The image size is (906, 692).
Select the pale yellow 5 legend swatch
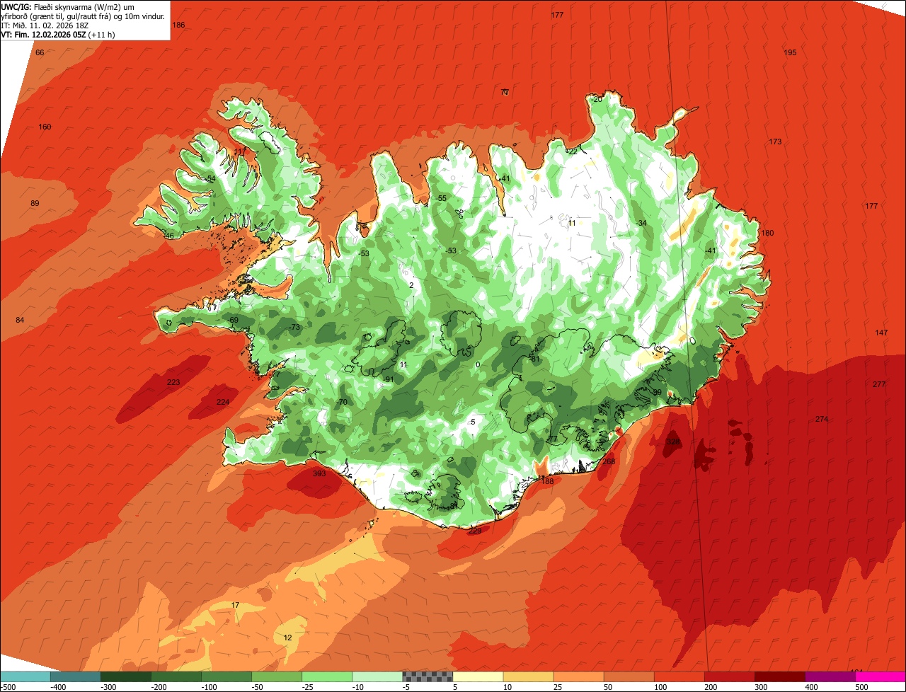478,676
